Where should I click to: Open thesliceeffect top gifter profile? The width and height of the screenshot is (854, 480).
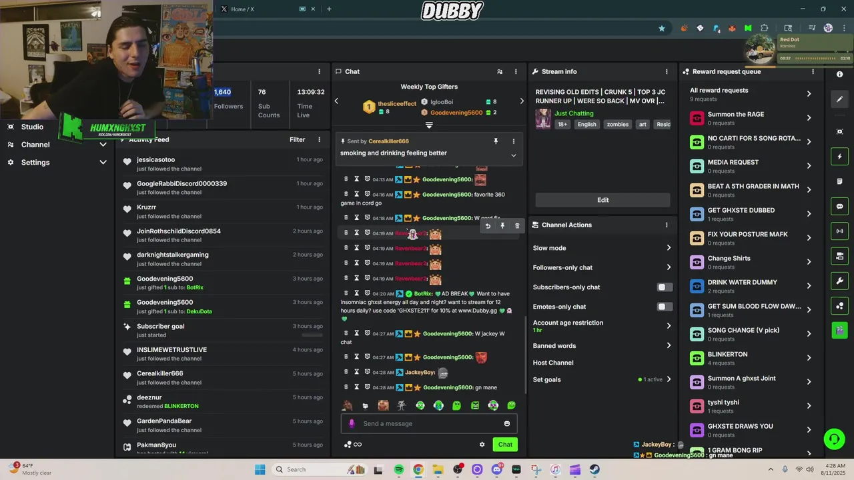pyautogui.click(x=397, y=103)
